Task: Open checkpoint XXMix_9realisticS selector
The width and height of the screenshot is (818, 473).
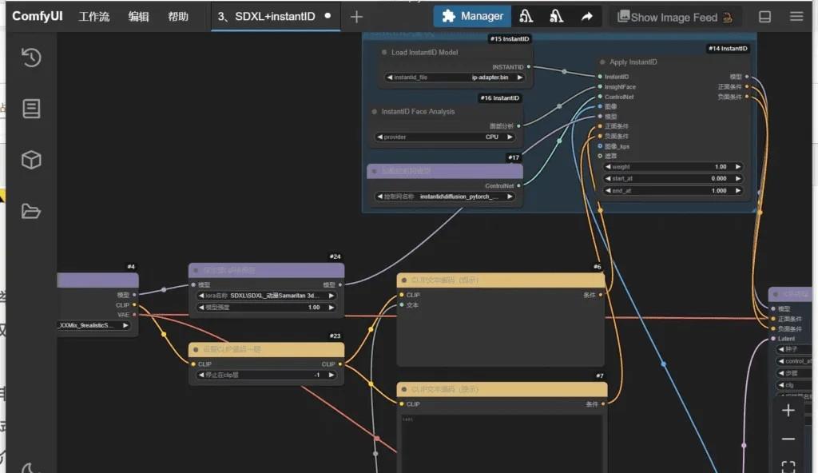Action: (x=94, y=325)
